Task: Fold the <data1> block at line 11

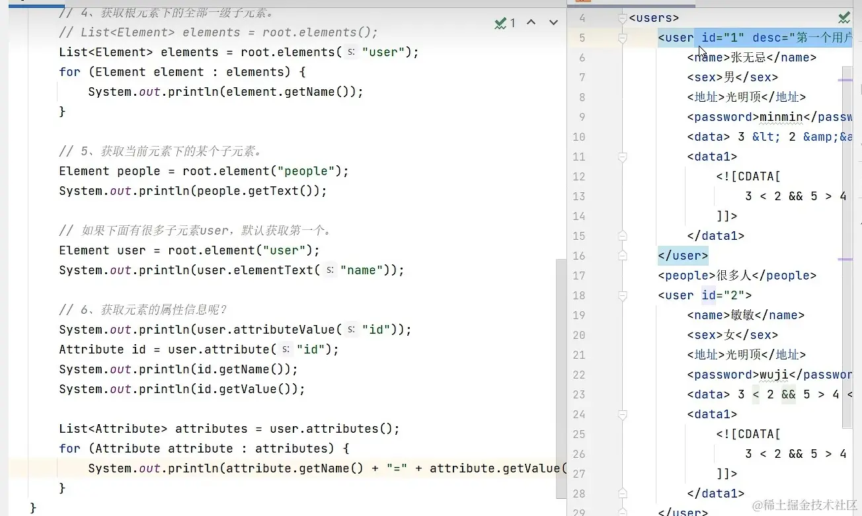Action: (x=622, y=157)
